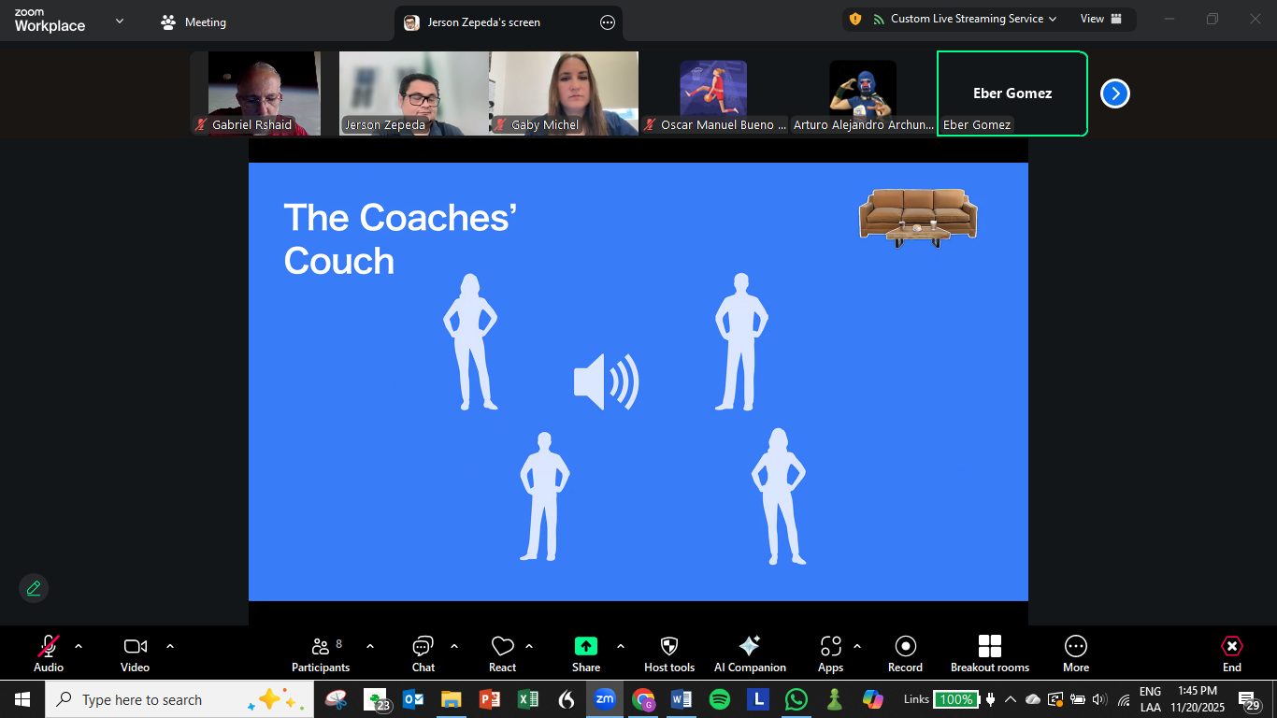Unmute microphone via Audio button
The image size is (1277, 718).
(49, 653)
